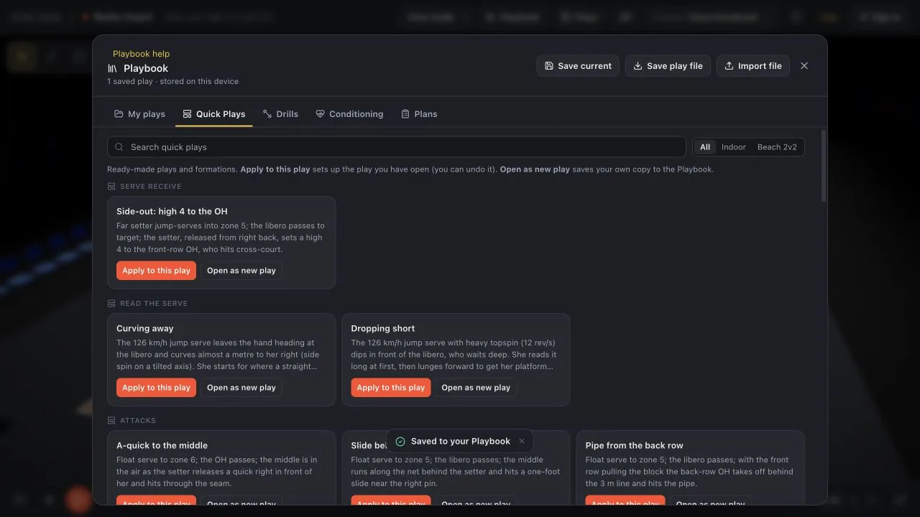Apply the Side-out high 4 play
This screenshot has width=920, height=517.
(x=156, y=271)
